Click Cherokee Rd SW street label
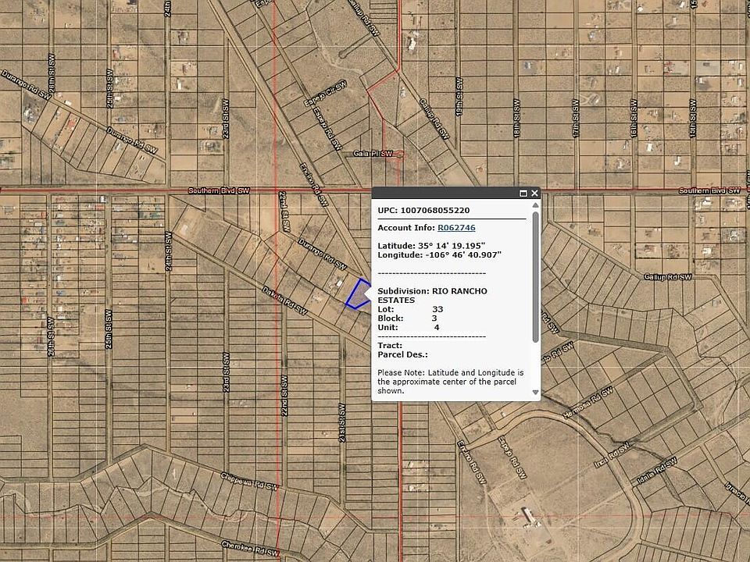The image size is (750, 562). pos(250,549)
